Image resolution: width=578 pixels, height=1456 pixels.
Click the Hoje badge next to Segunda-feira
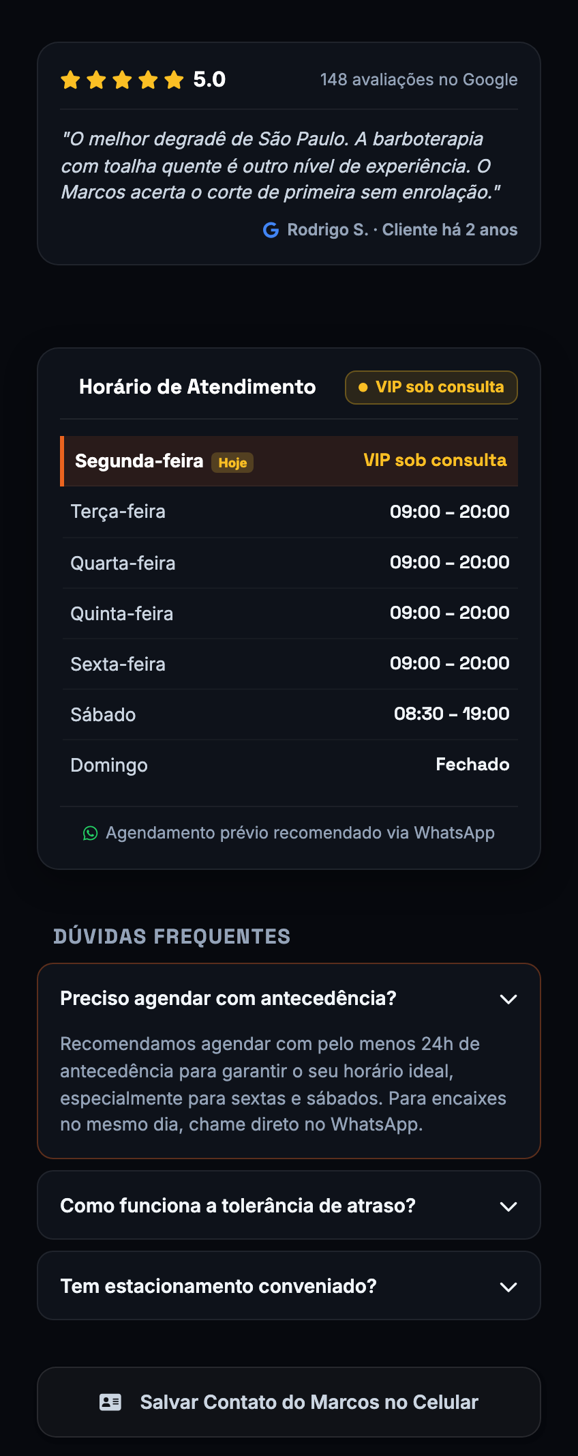(x=232, y=463)
